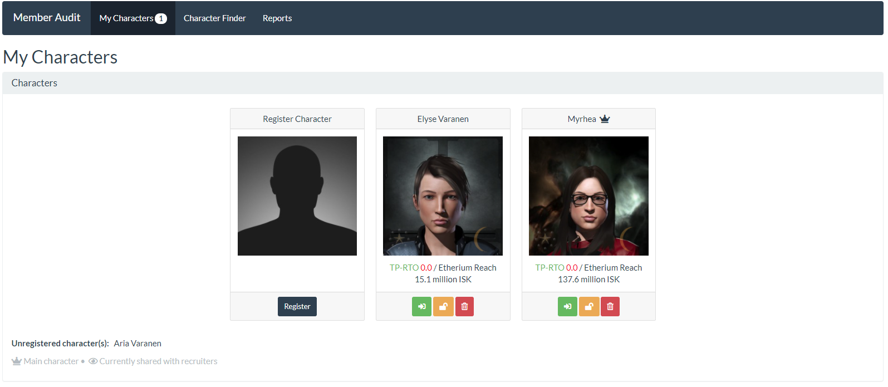Viewport: 888px width, 387px height.
Task: Click the Myrhea card title
Action: [582, 119]
